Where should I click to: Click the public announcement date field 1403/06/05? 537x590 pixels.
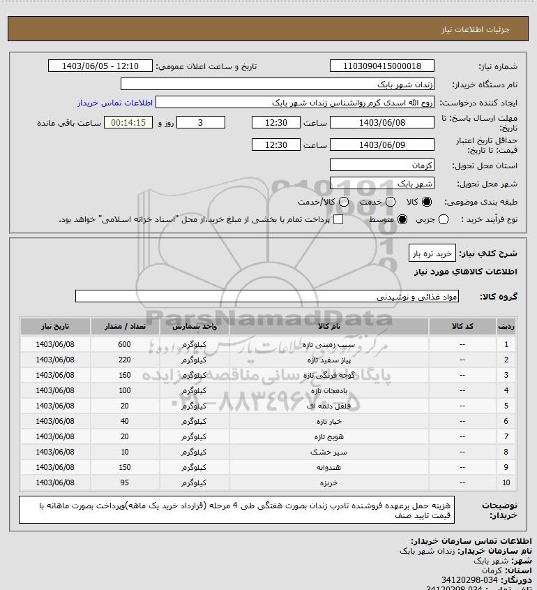pos(100,66)
